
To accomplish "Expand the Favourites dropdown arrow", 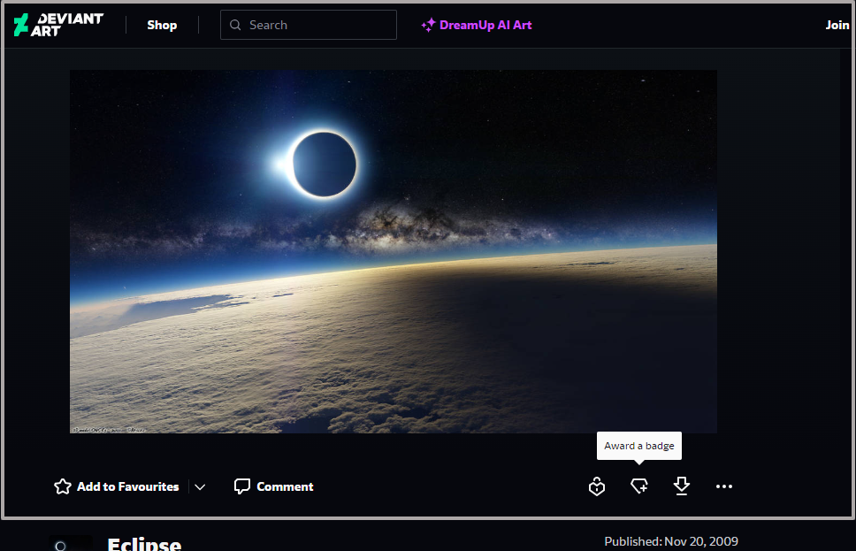I will click(200, 487).
